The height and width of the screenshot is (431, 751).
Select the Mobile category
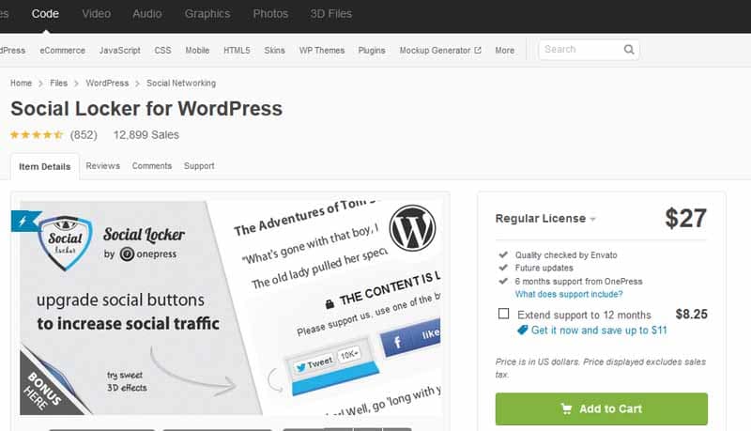coord(197,51)
